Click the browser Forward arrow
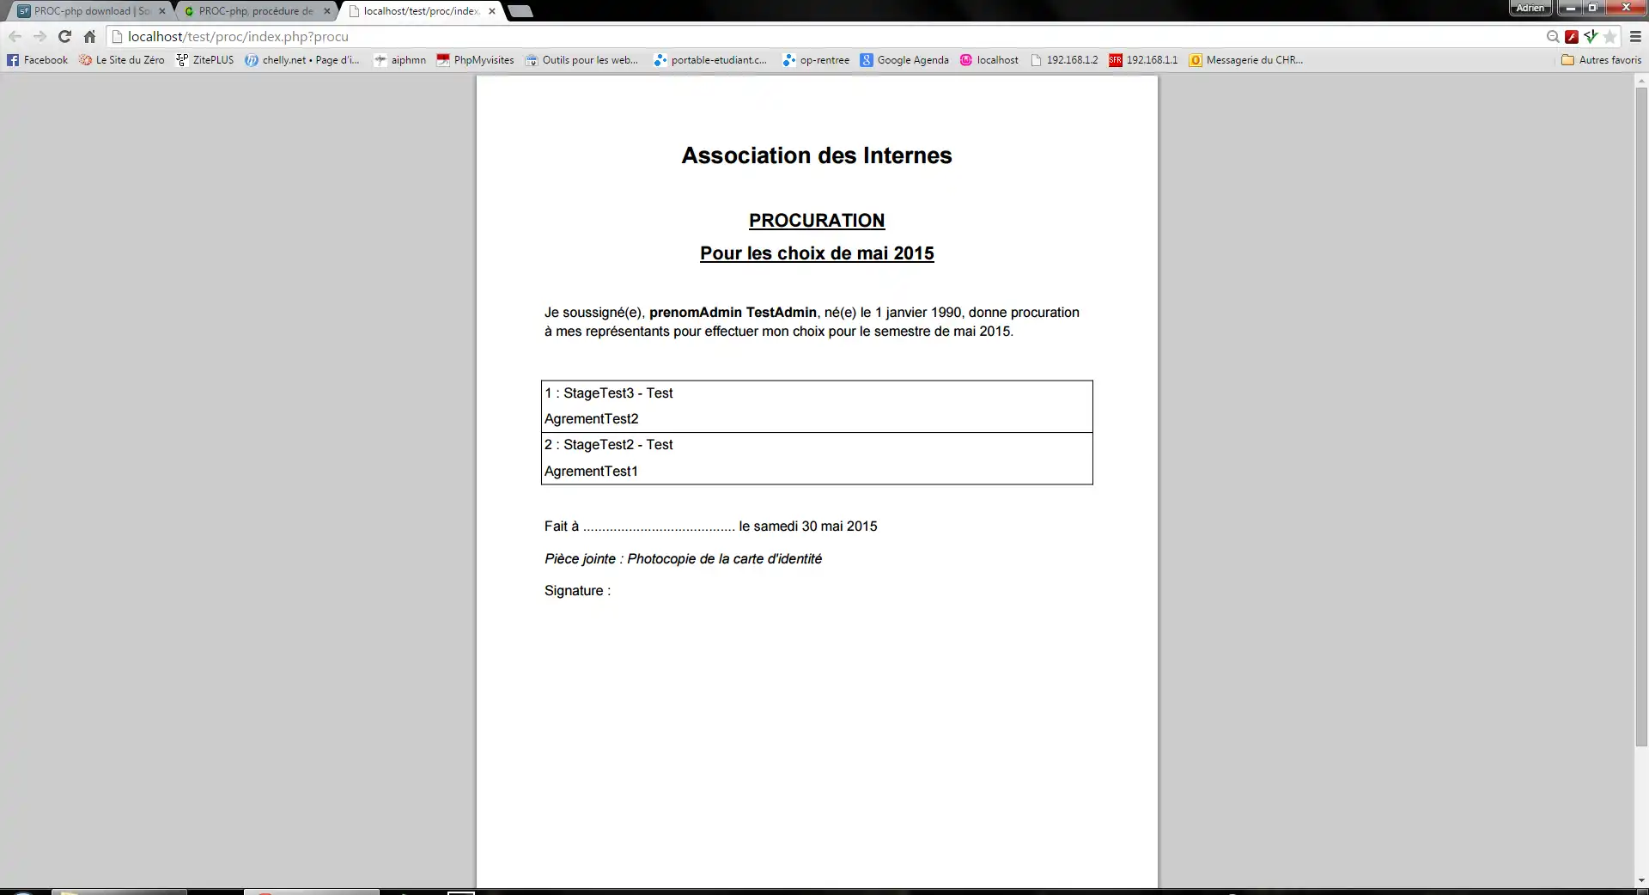The height and width of the screenshot is (895, 1649). point(40,36)
